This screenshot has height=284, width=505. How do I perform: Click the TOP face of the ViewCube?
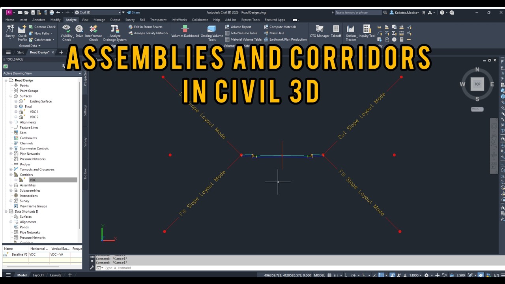477,84
